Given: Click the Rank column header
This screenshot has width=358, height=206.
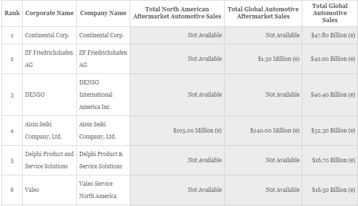Looking at the screenshot, I should pos(12,13).
